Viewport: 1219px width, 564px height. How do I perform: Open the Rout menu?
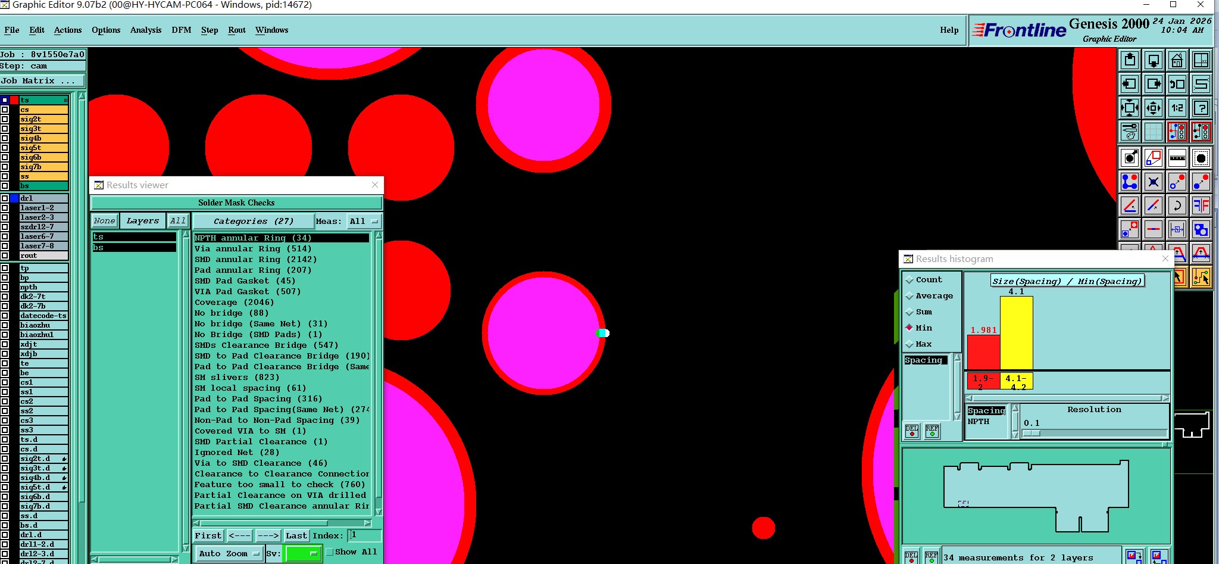pyautogui.click(x=237, y=30)
